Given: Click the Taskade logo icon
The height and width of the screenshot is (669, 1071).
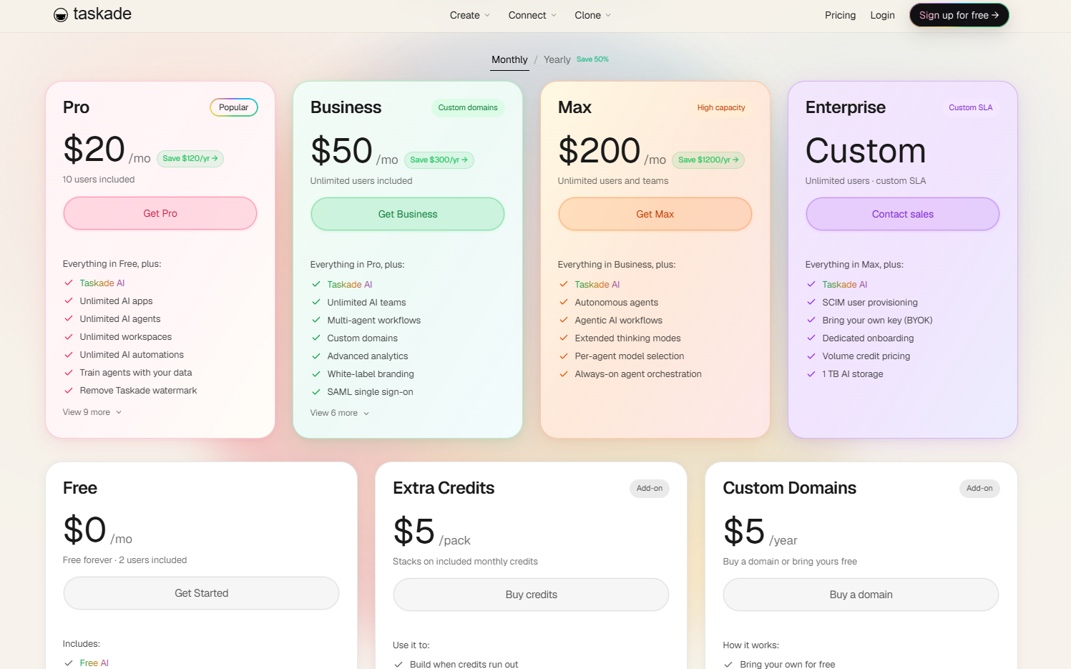Looking at the screenshot, I should point(61,15).
